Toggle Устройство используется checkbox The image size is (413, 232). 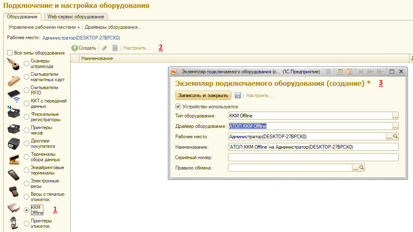(x=178, y=106)
